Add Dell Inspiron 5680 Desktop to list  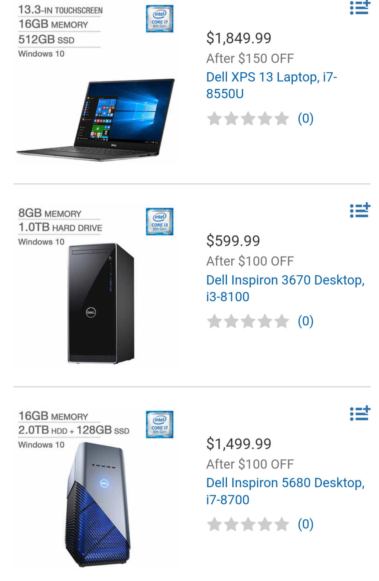point(360,414)
